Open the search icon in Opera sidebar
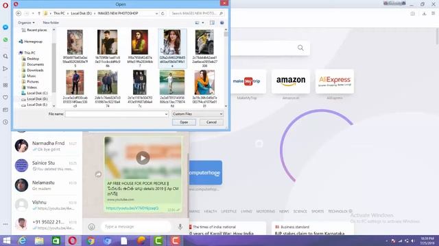Image resolution: width=439 pixels, height=246 pixels. (5, 56)
